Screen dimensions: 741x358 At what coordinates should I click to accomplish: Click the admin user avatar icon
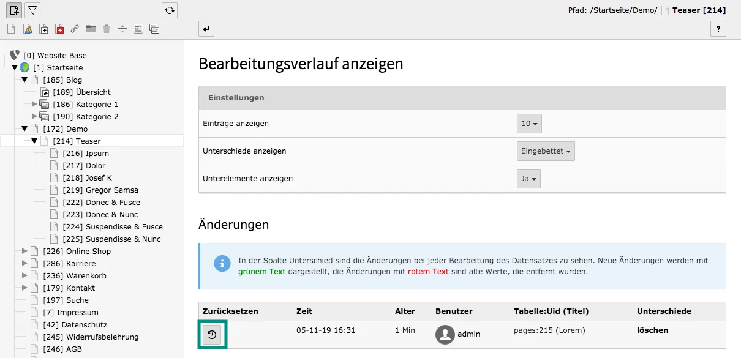(x=445, y=335)
